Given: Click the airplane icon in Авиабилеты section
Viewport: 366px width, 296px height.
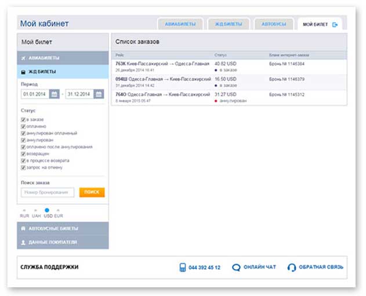Looking at the screenshot, I should 23,58.
